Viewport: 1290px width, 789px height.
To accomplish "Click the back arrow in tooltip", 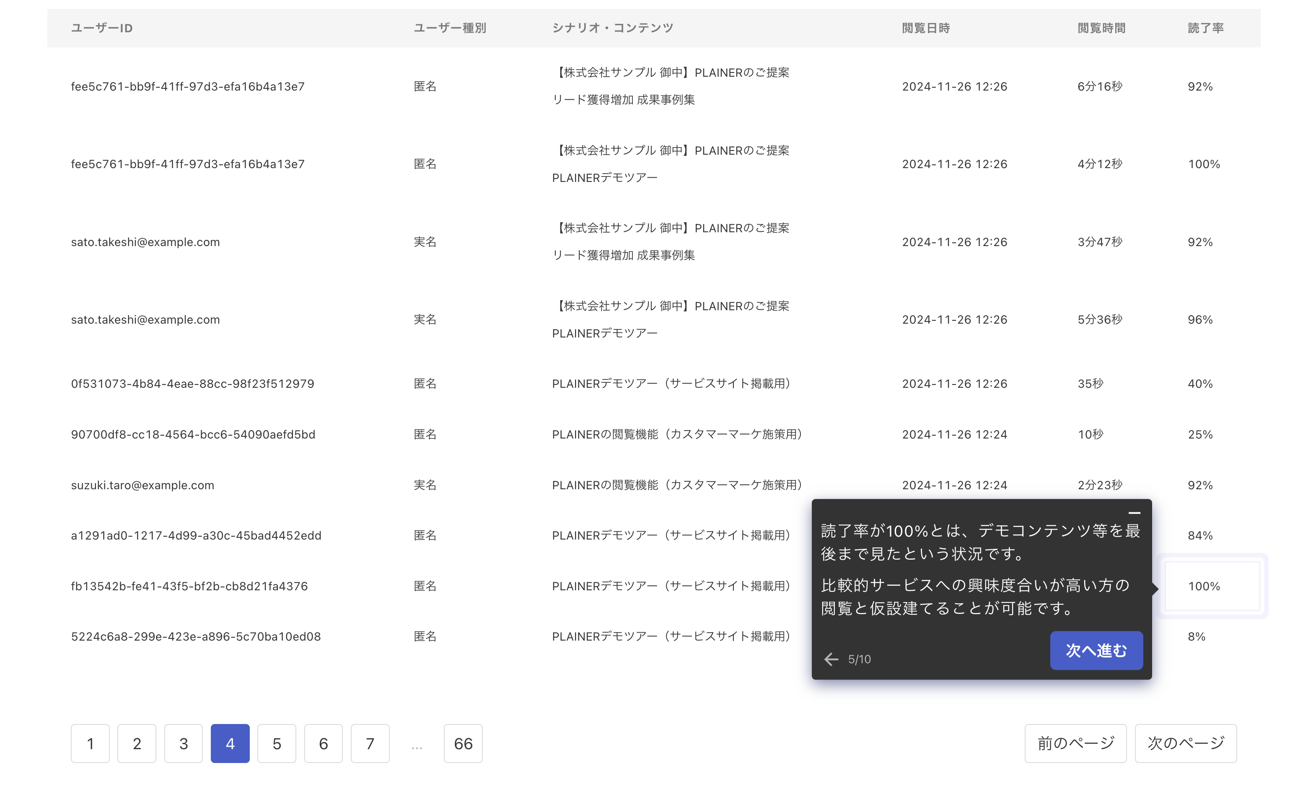I will click(x=832, y=659).
